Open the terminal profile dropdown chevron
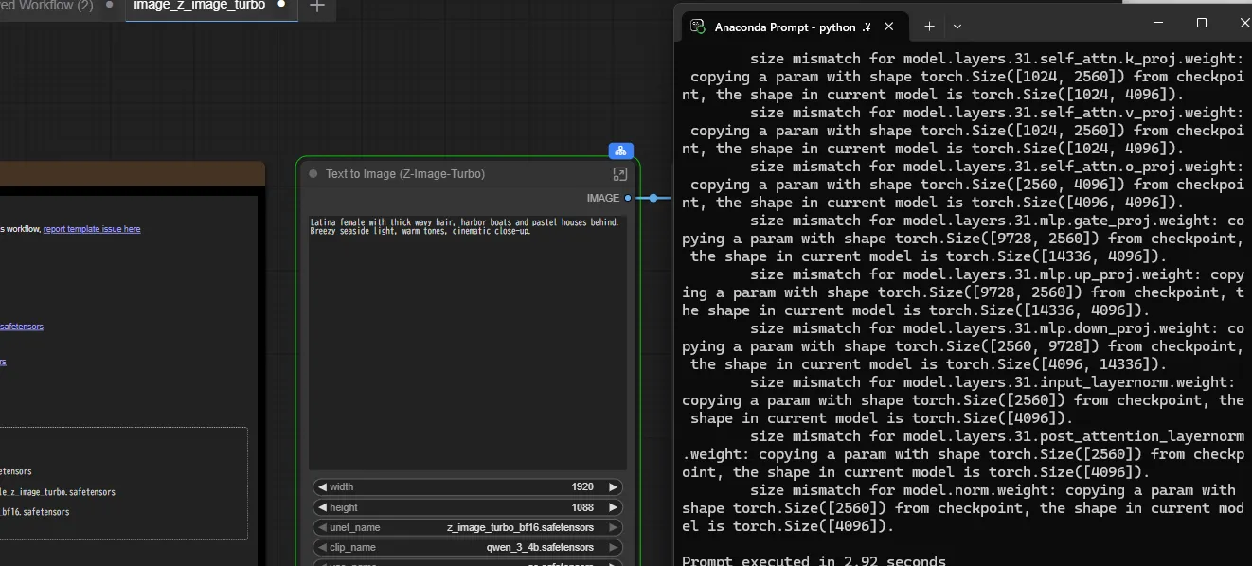 [x=957, y=27]
